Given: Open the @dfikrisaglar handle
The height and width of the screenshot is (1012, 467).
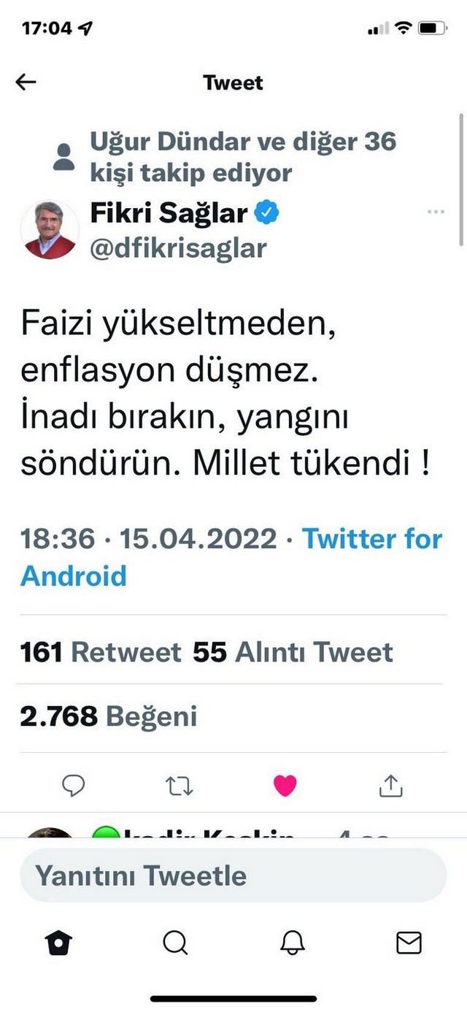Looking at the screenshot, I should [x=179, y=248].
